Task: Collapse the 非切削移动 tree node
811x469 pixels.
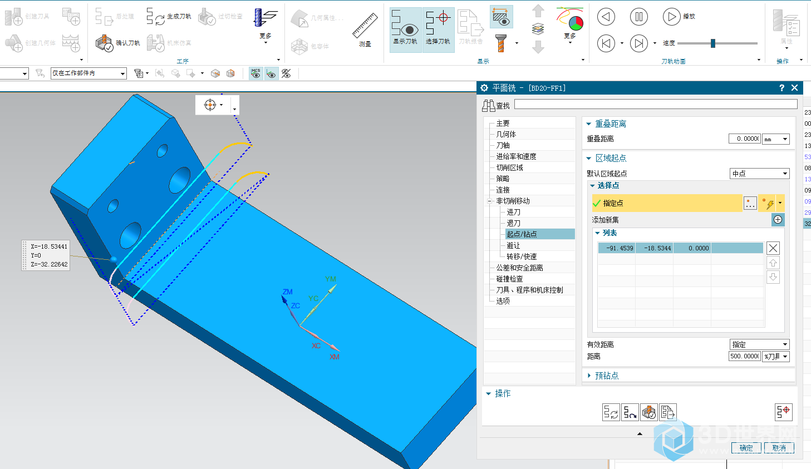Action: 490,201
